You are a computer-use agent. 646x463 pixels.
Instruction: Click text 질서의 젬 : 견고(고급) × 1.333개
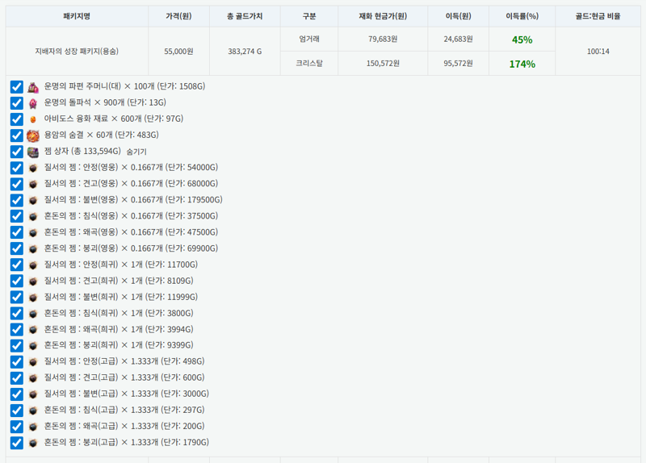pyautogui.click(x=101, y=377)
